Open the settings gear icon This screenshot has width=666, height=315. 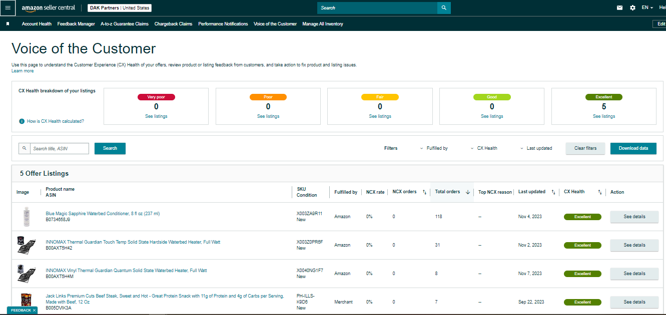pos(632,8)
